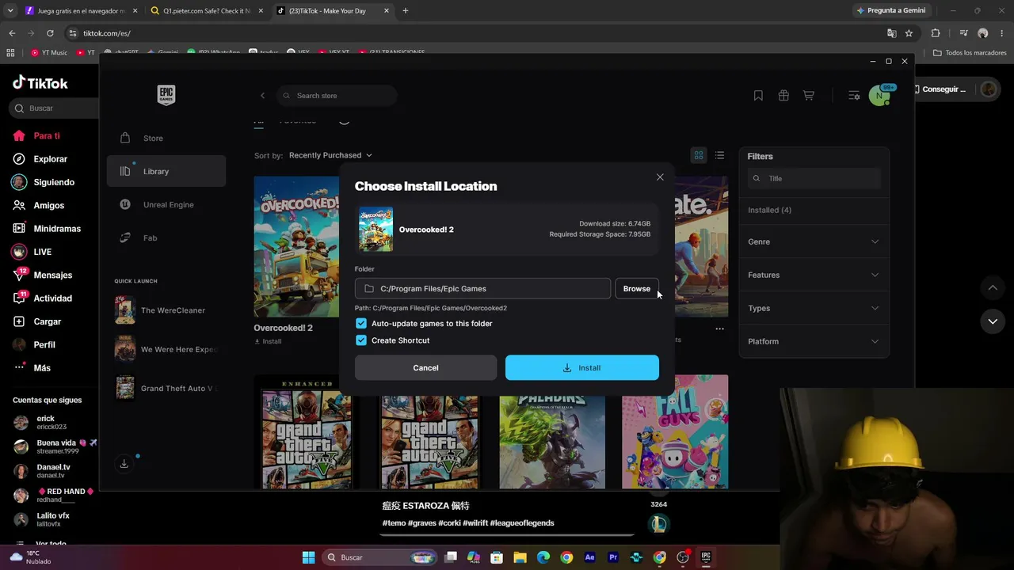Toggle Auto-update games to this folder checkbox
1014x570 pixels.
coord(361,323)
